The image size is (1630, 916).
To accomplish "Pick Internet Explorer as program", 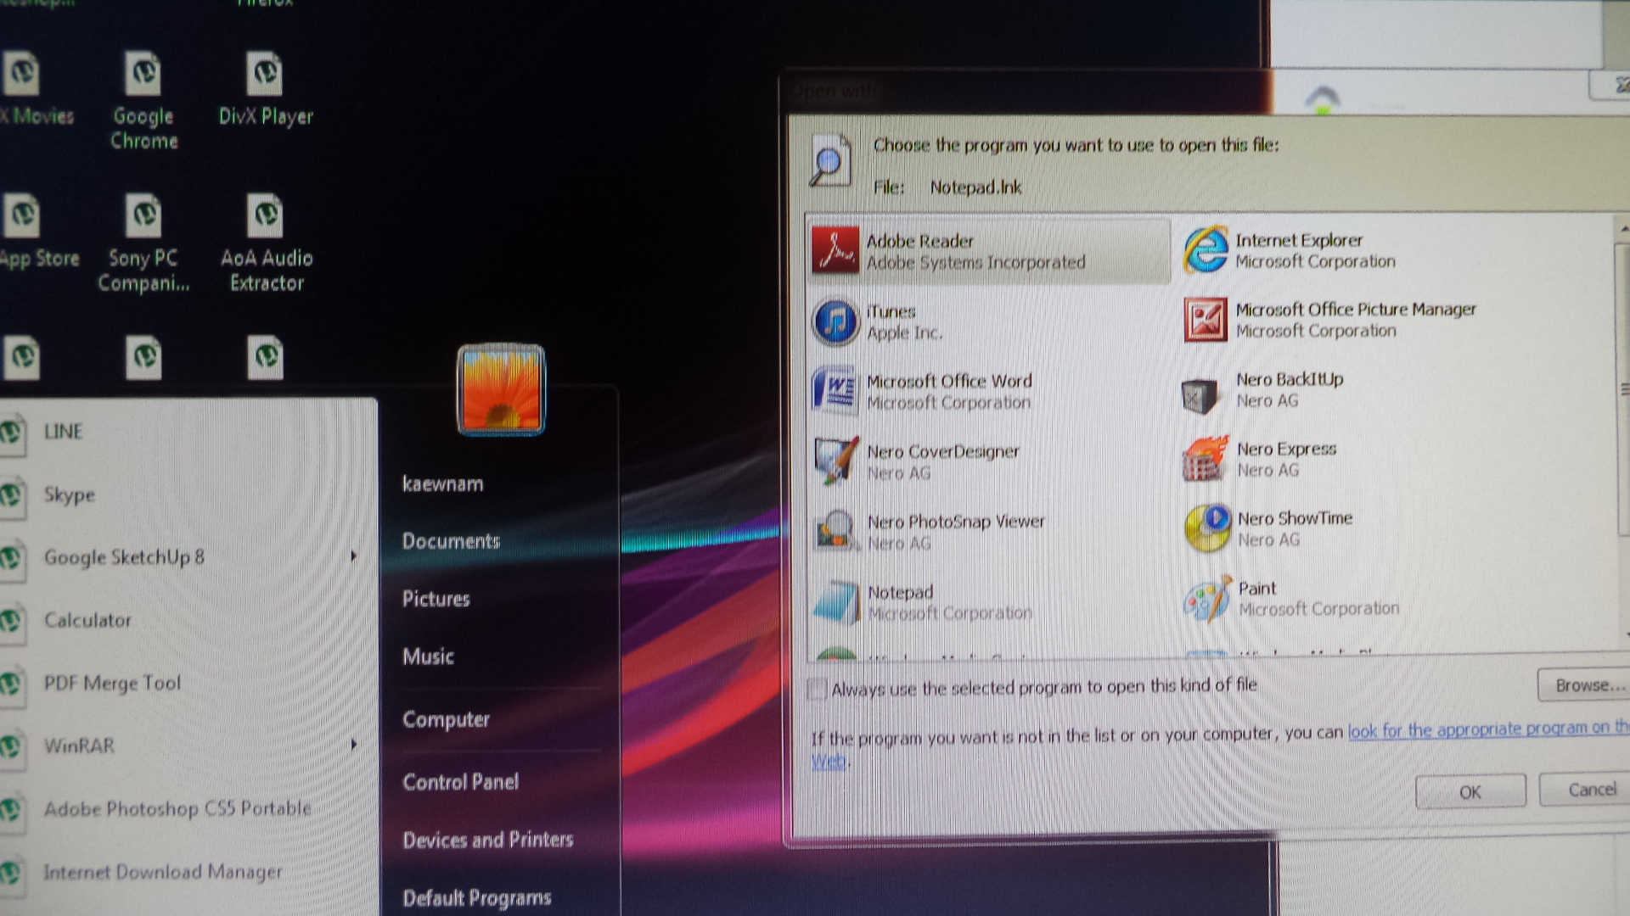I will point(1298,241).
